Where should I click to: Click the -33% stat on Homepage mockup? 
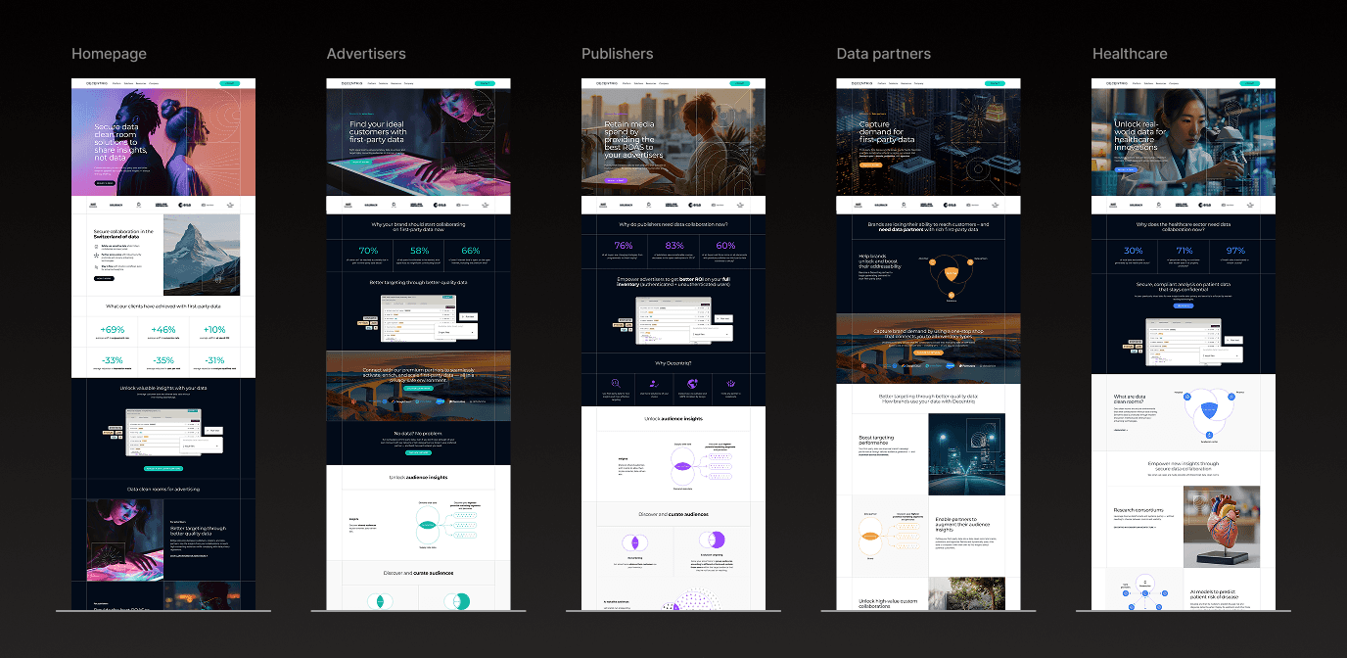click(113, 359)
